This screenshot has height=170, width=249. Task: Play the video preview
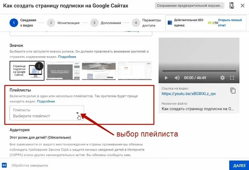[x=166, y=78]
